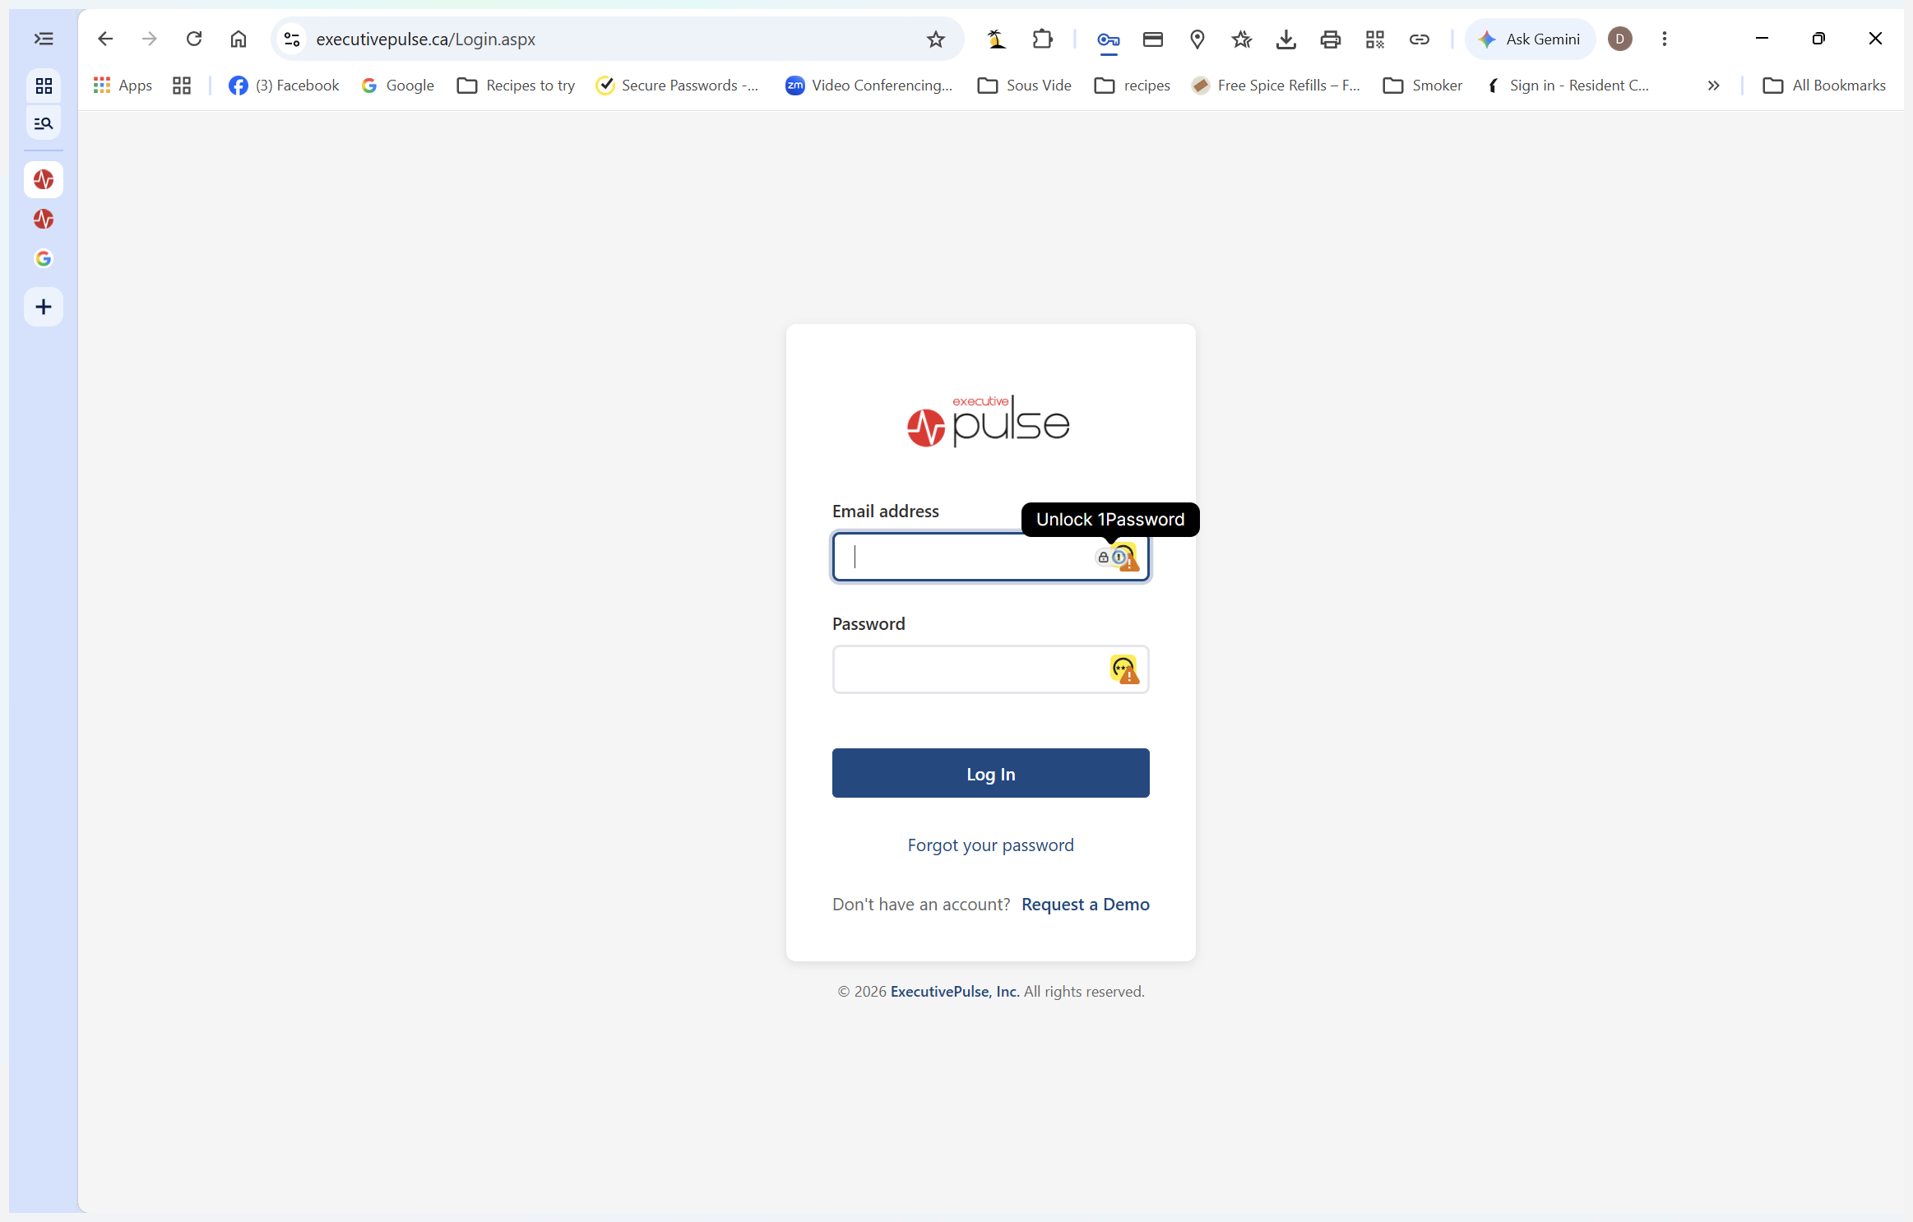Open the payment methods card icon

pyautogui.click(x=1153, y=39)
